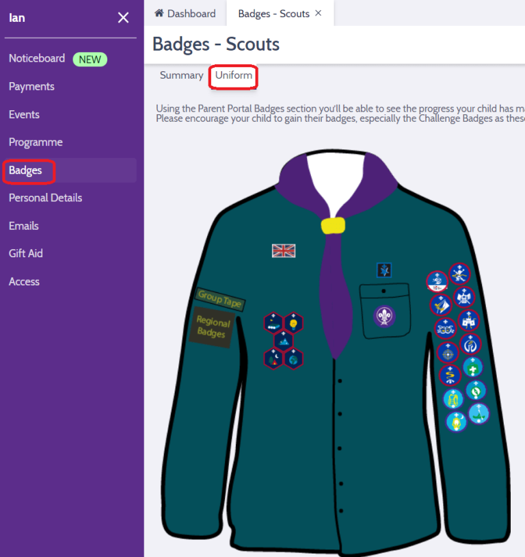The image size is (525, 557).
Task: Click the target crosshair shooting badge
Action: point(448,352)
